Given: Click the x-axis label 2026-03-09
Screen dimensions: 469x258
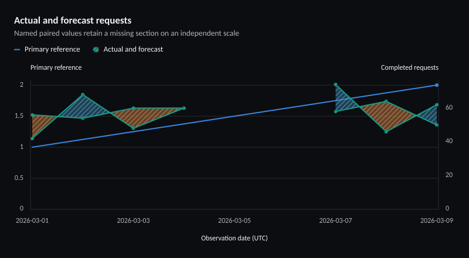Looking at the screenshot, I should (437, 221).
